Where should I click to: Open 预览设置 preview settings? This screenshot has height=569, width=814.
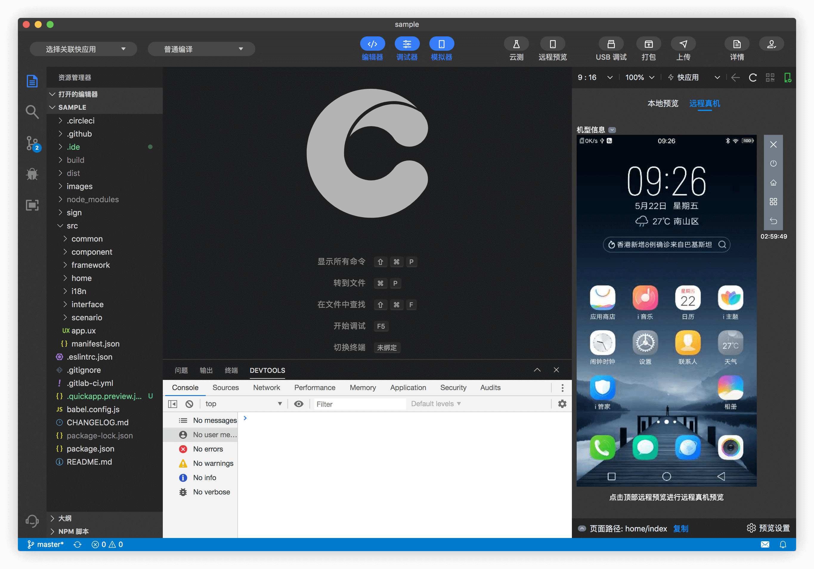(768, 528)
